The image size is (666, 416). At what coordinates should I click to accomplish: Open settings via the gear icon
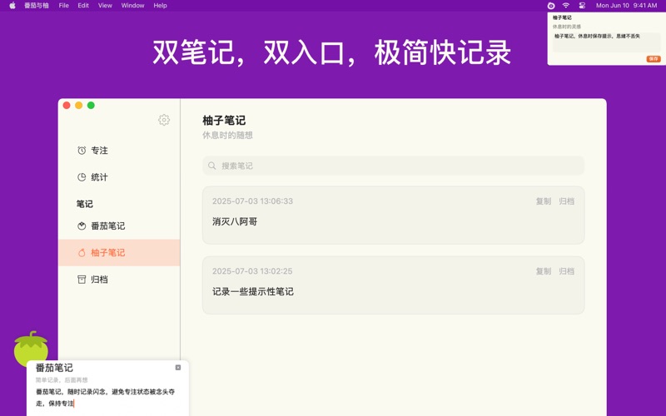[x=164, y=120]
